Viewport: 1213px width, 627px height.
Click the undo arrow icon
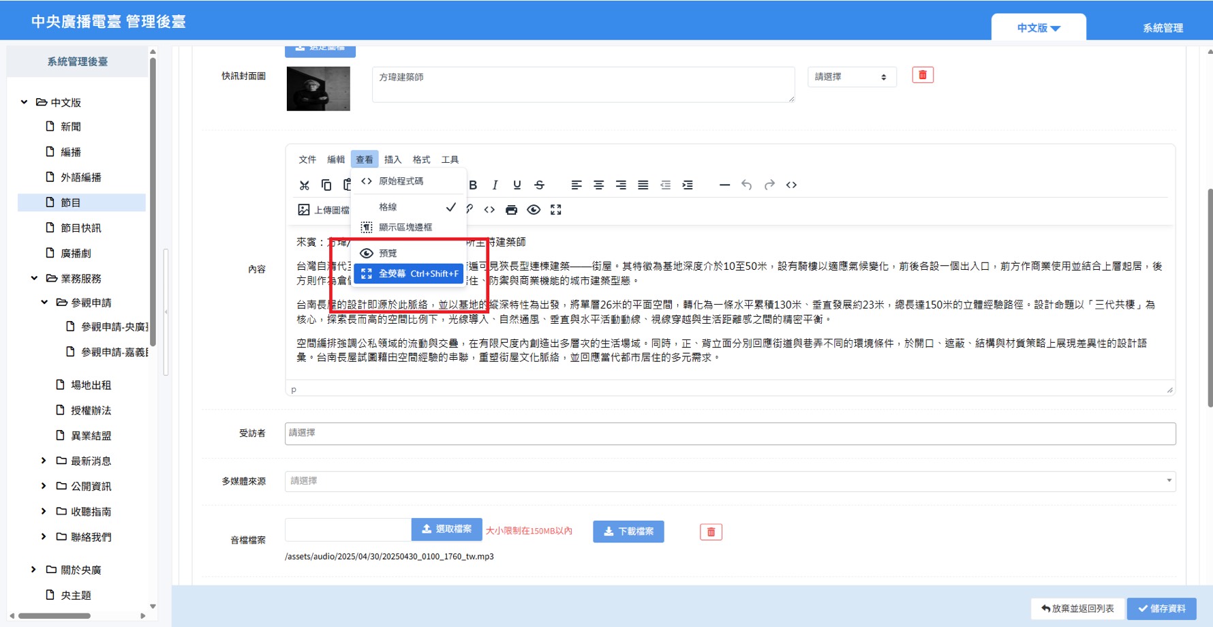tap(747, 185)
